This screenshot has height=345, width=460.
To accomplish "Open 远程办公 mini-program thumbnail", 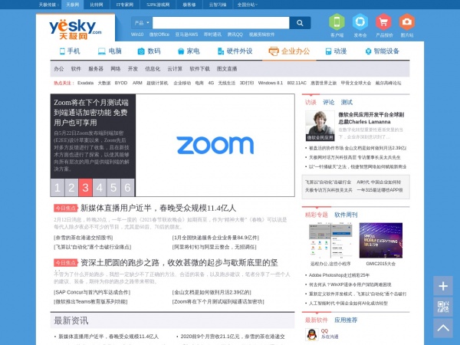I will tap(330, 241).
